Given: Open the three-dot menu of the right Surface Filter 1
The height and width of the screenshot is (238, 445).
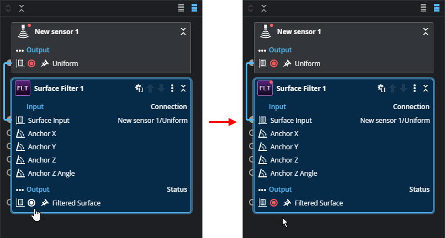Looking at the screenshot, I should (x=415, y=88).
